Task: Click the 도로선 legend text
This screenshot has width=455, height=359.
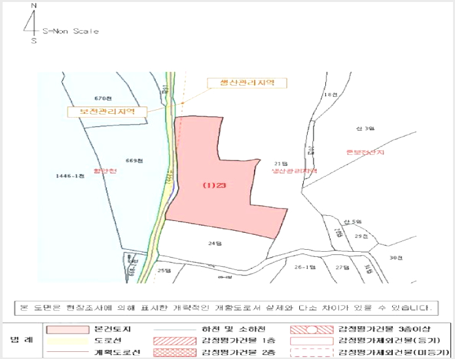Action: [x=108, y=341]
